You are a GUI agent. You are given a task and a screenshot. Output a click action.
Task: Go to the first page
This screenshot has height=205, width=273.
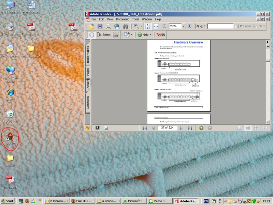pyautogui.click(x=144, y=128)
